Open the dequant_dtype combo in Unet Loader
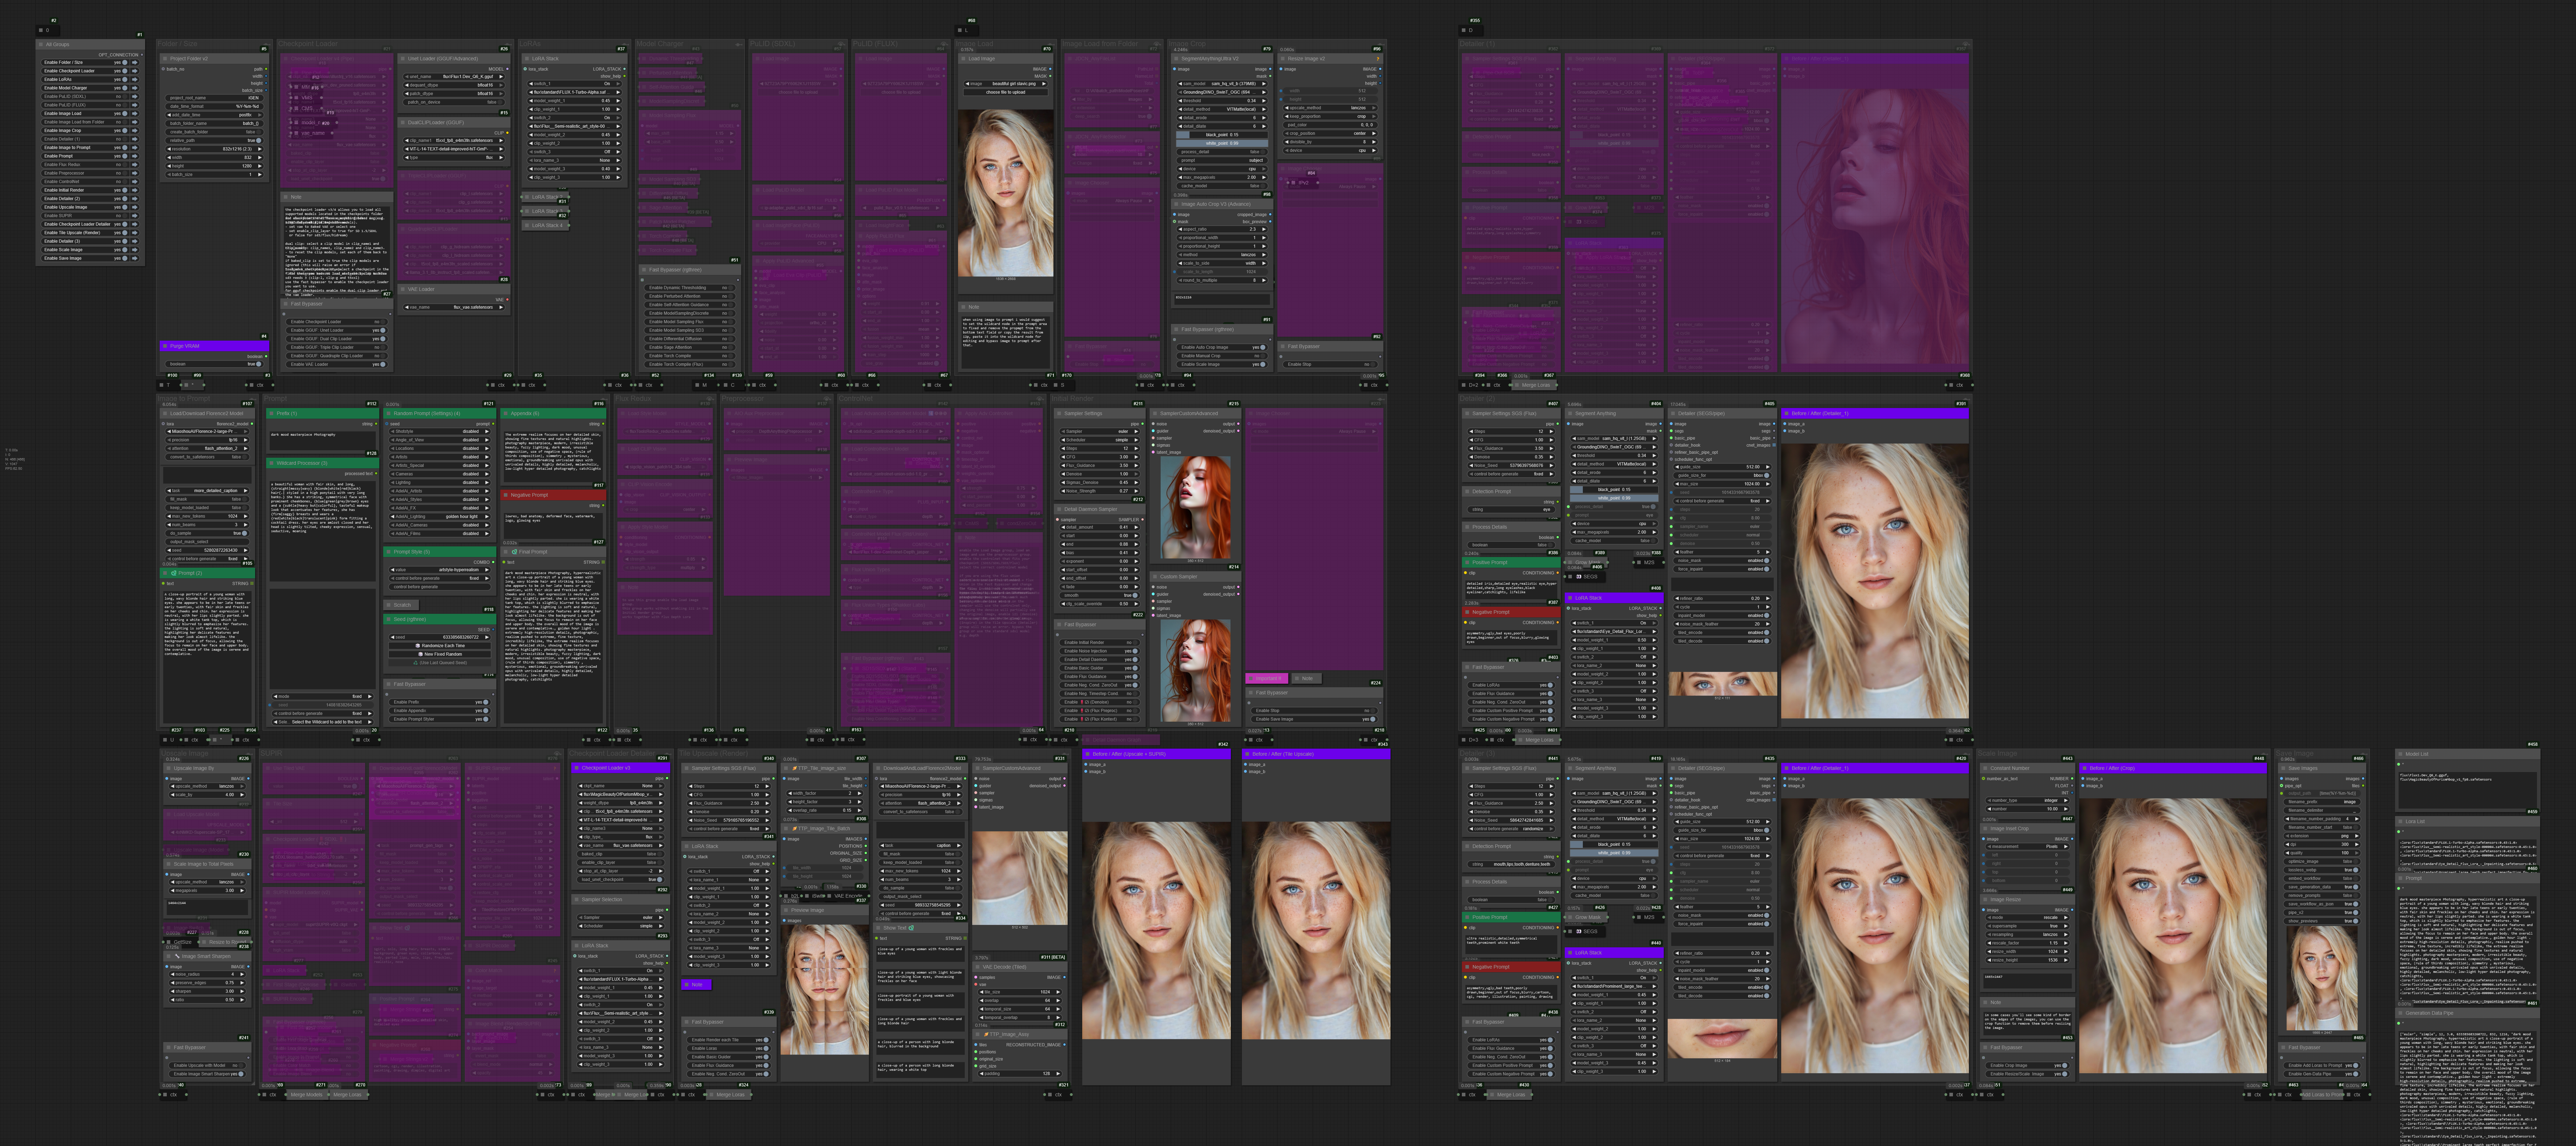Viewport: 2576px width, 1146px height. [x=454, y=85]
